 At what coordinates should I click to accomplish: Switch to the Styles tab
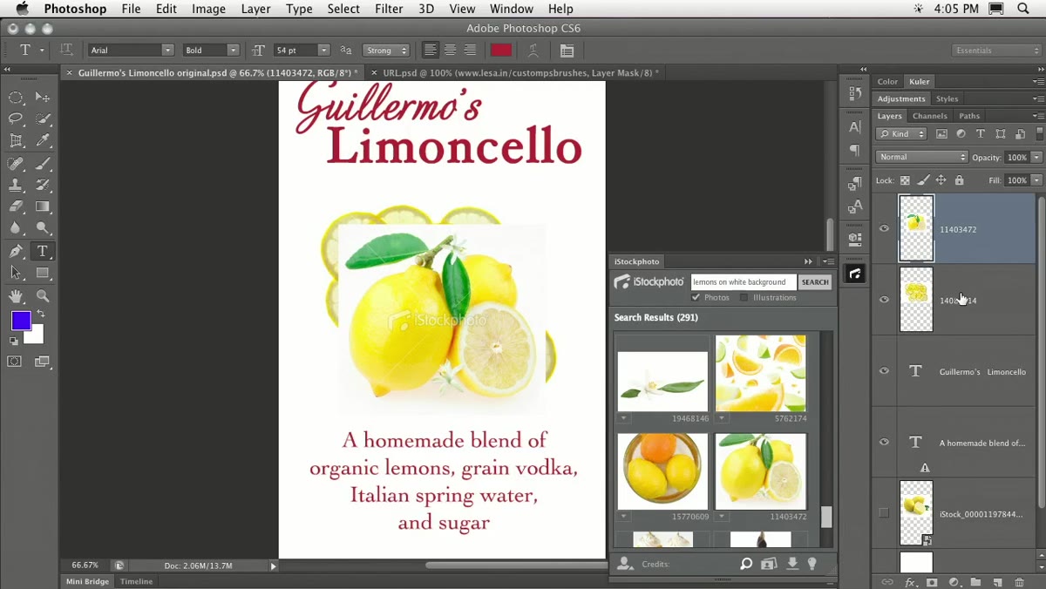click(x=947, y=98)
